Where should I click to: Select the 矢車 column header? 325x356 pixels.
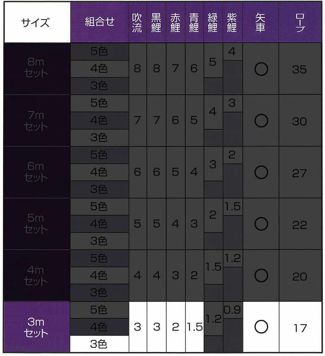point(260,22)
